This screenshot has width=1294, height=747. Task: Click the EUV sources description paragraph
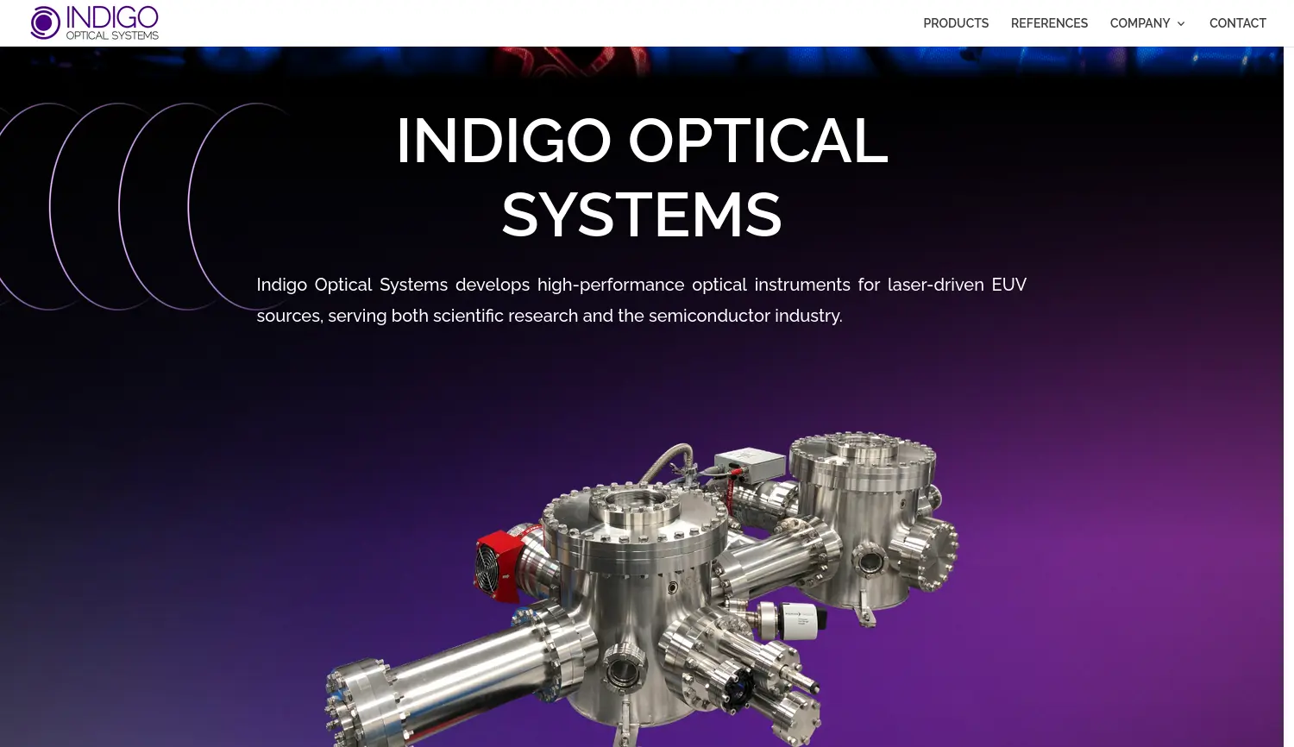642,300
